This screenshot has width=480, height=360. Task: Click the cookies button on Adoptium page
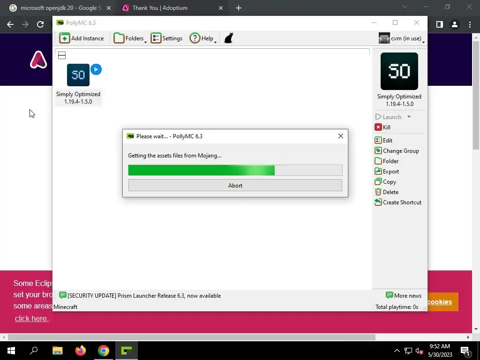442,302
